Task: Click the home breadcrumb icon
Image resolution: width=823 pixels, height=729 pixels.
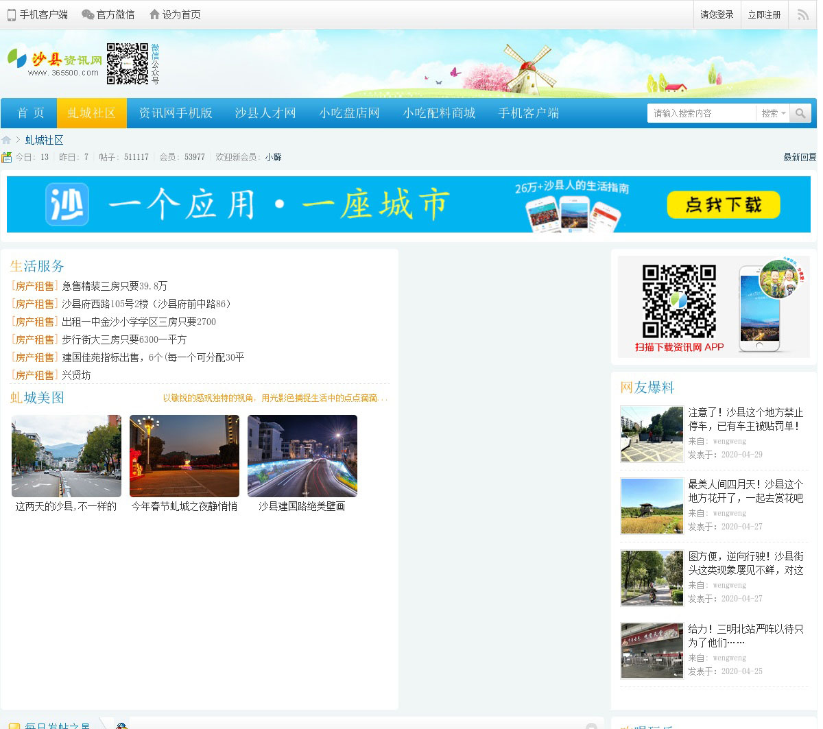Action: coord(6,141)
